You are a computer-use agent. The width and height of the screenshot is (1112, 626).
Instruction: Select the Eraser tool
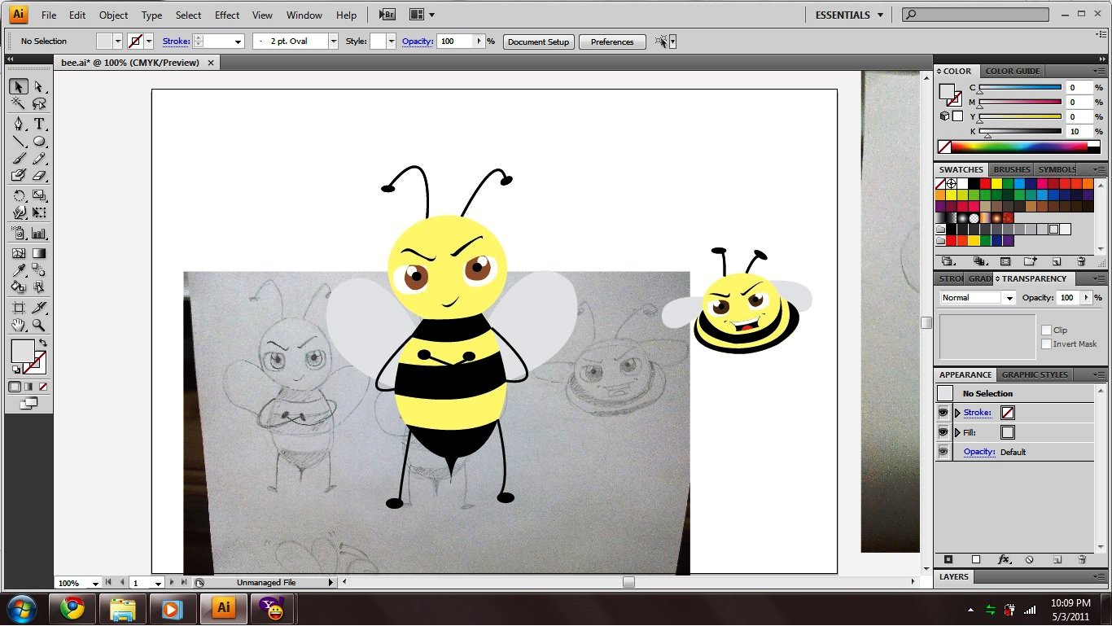(38, 175)
